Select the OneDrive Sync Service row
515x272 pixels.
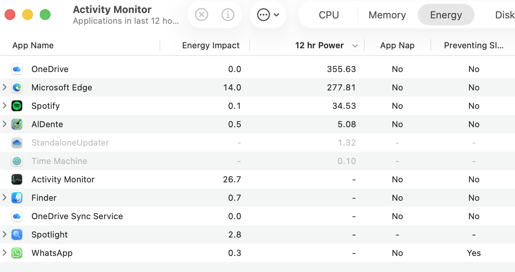(x=77, y=216)
